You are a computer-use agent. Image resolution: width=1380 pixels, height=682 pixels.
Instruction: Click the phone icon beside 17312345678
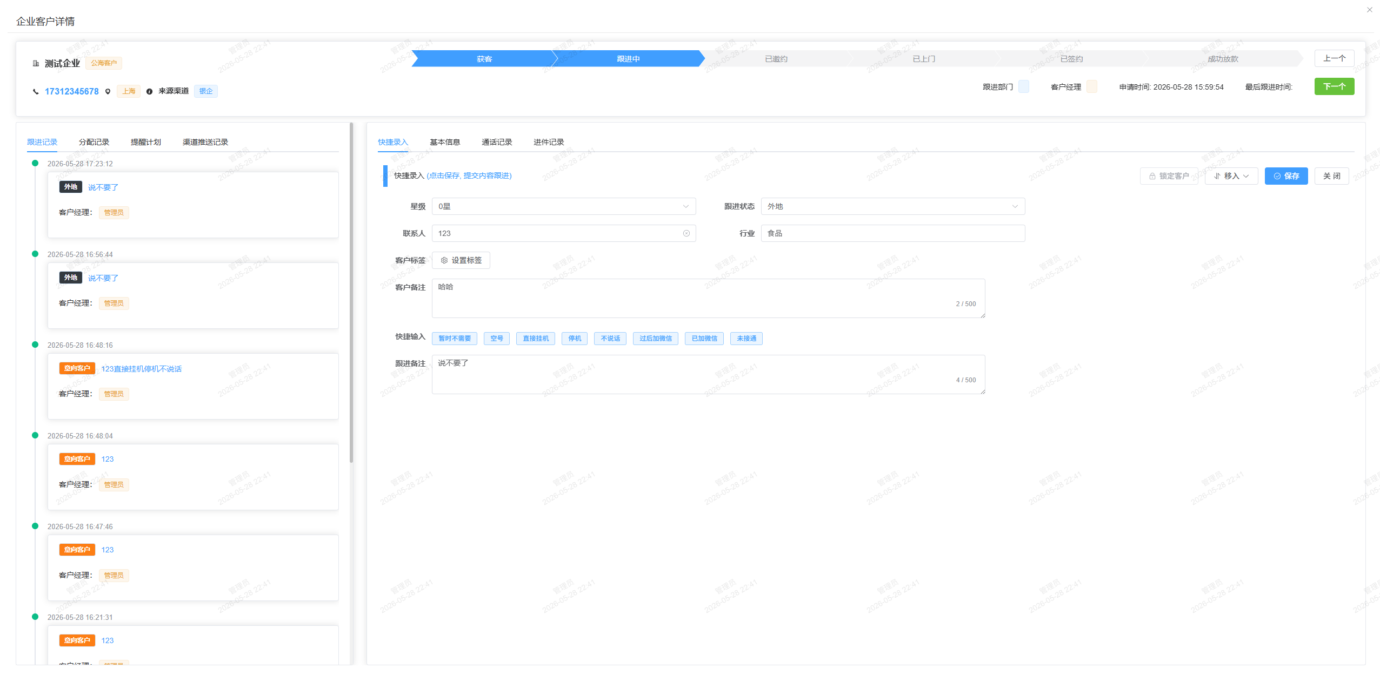36,92
